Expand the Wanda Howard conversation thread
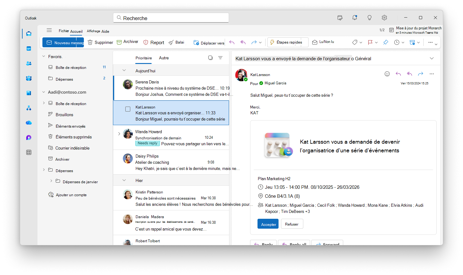The height and width of the screenshot is (275, 463). click(119, 134)
